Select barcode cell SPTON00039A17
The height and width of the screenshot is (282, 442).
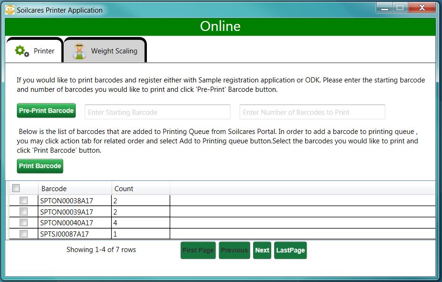[75, 212]
